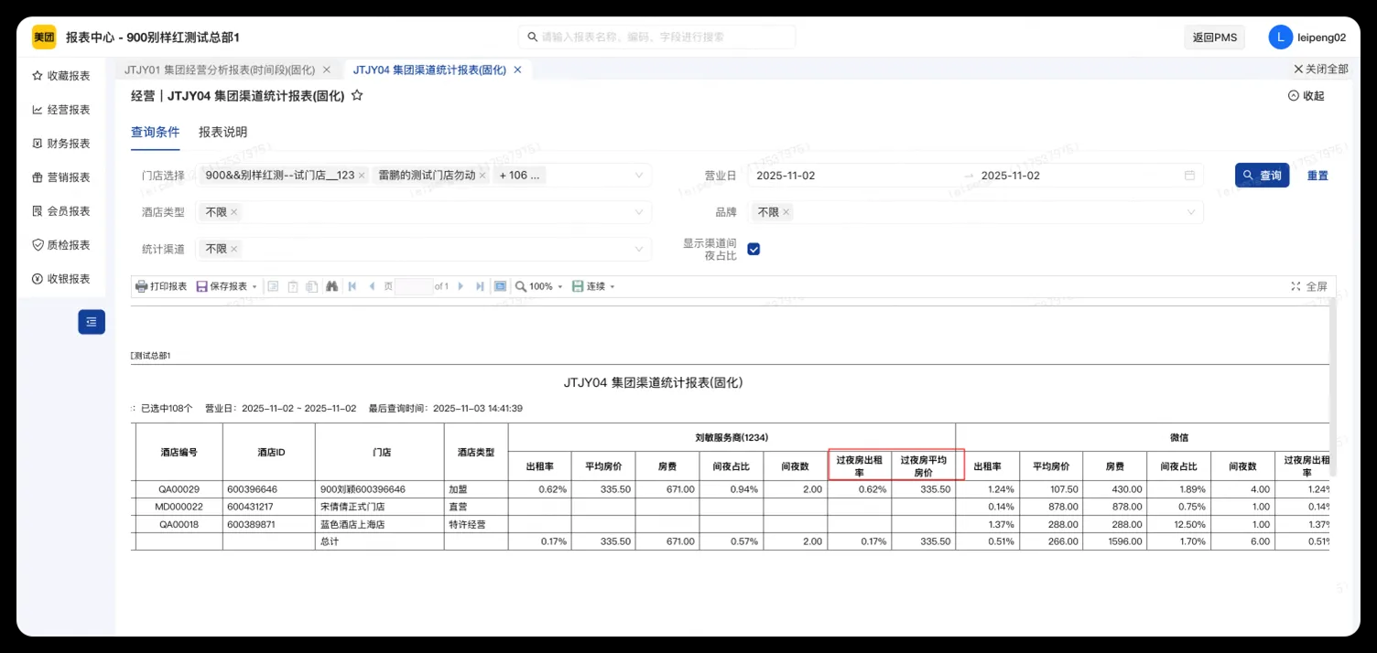1377x653 pixels.
Task: Open the 100% zoom level dropdown
Action: click(x=539, y=285)
